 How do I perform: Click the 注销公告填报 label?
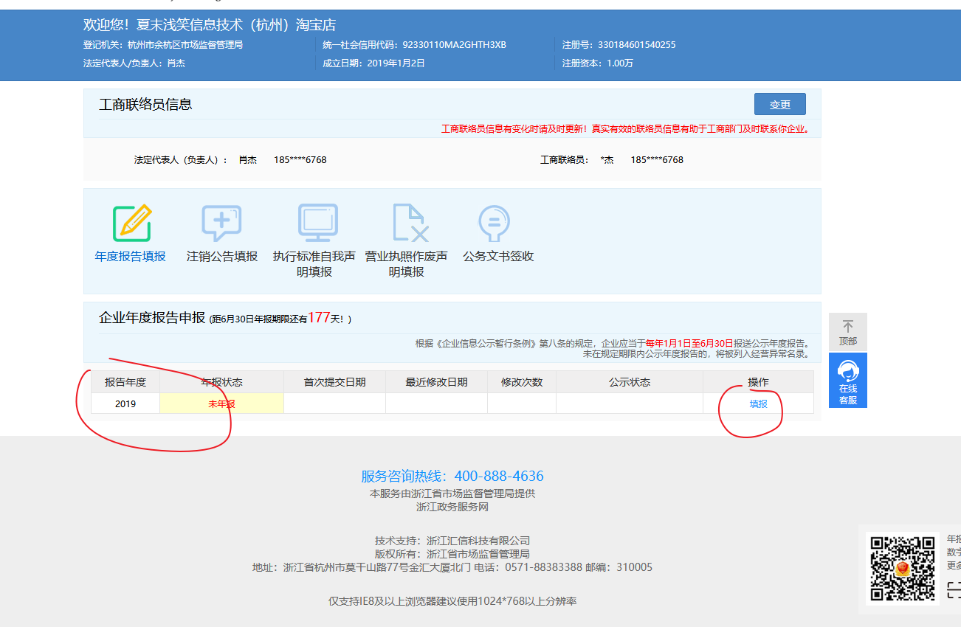tap(222, 257)
